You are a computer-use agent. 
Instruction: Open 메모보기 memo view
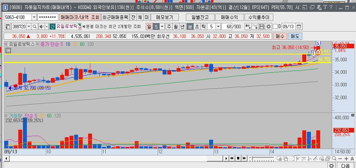pyautogui.click(x=165, y=17)
